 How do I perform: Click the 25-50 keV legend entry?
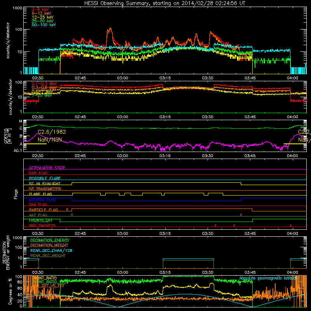43,21
